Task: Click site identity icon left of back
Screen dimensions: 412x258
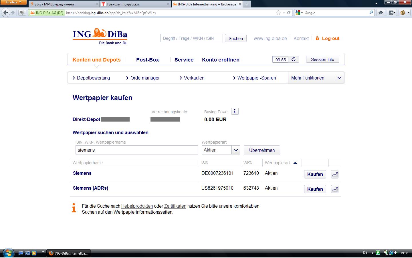Action: pyautogui.click(x=22, y=13)
